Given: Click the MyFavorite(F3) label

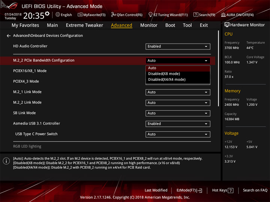Looking at the screenshot, I should point(94,15).
